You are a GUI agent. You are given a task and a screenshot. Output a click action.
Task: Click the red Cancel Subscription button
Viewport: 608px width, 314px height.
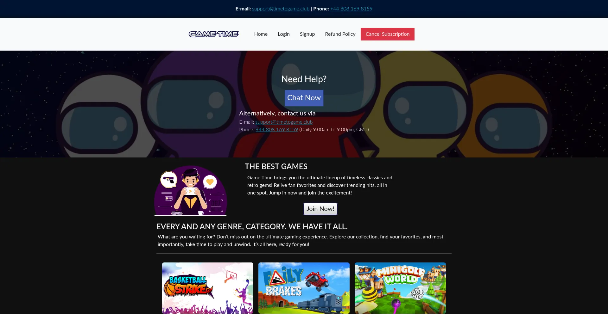(x=387, y=34)
